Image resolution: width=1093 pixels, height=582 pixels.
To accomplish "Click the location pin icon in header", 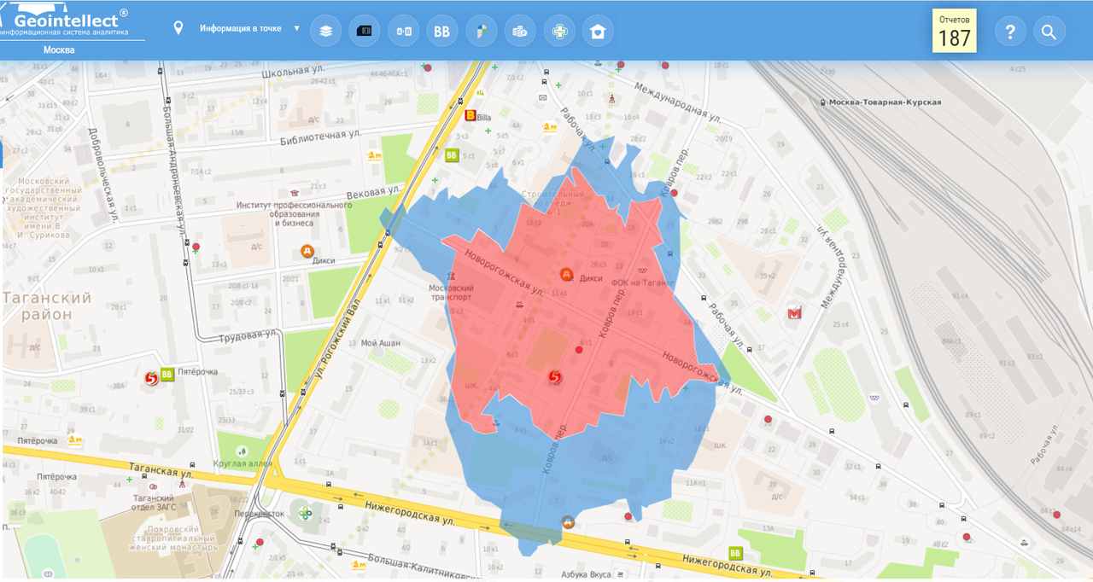I will pos(178,28).
